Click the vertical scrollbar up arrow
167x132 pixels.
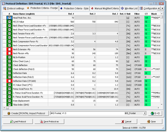[x=162, y=14]
